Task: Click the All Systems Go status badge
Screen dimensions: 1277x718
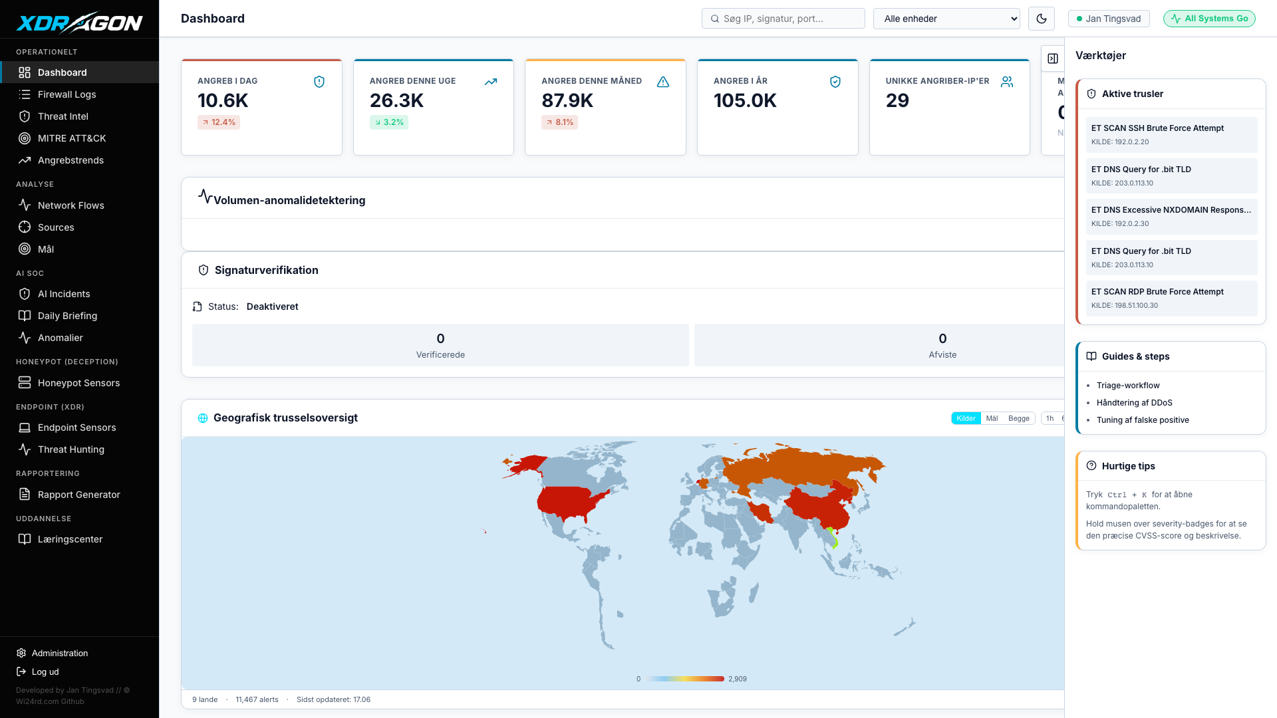Action: pos(1209,19)
